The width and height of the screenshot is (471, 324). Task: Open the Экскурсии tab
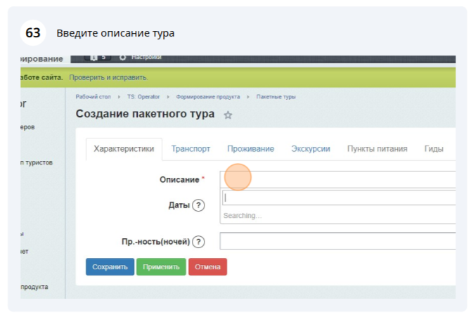pos(311,149)
